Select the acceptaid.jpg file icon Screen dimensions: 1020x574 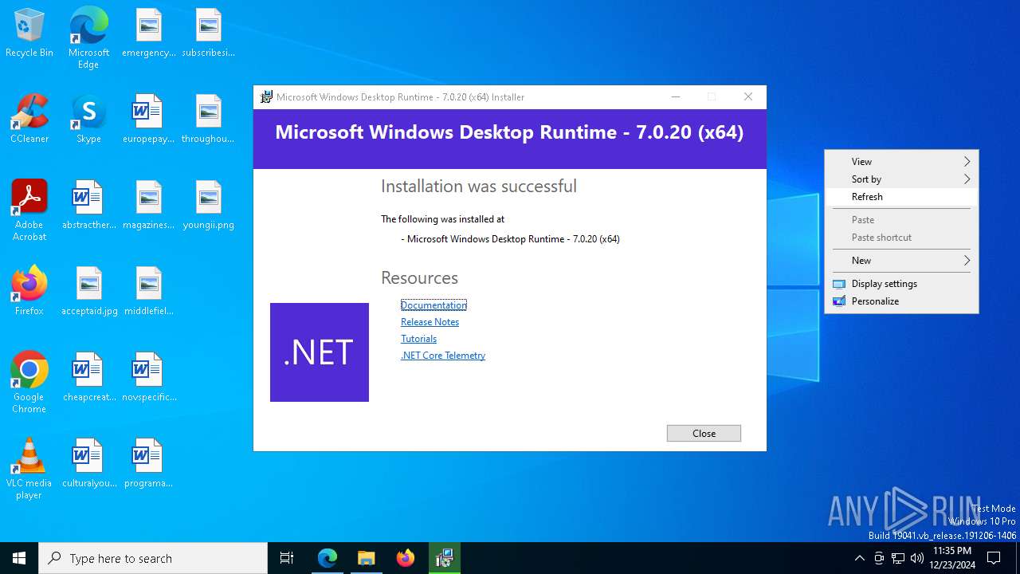(88, 292)
